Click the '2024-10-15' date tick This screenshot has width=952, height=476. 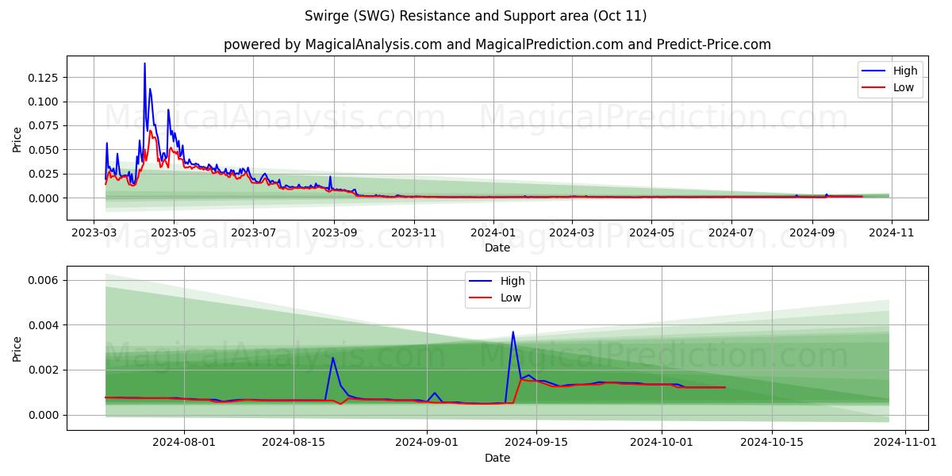771,443
